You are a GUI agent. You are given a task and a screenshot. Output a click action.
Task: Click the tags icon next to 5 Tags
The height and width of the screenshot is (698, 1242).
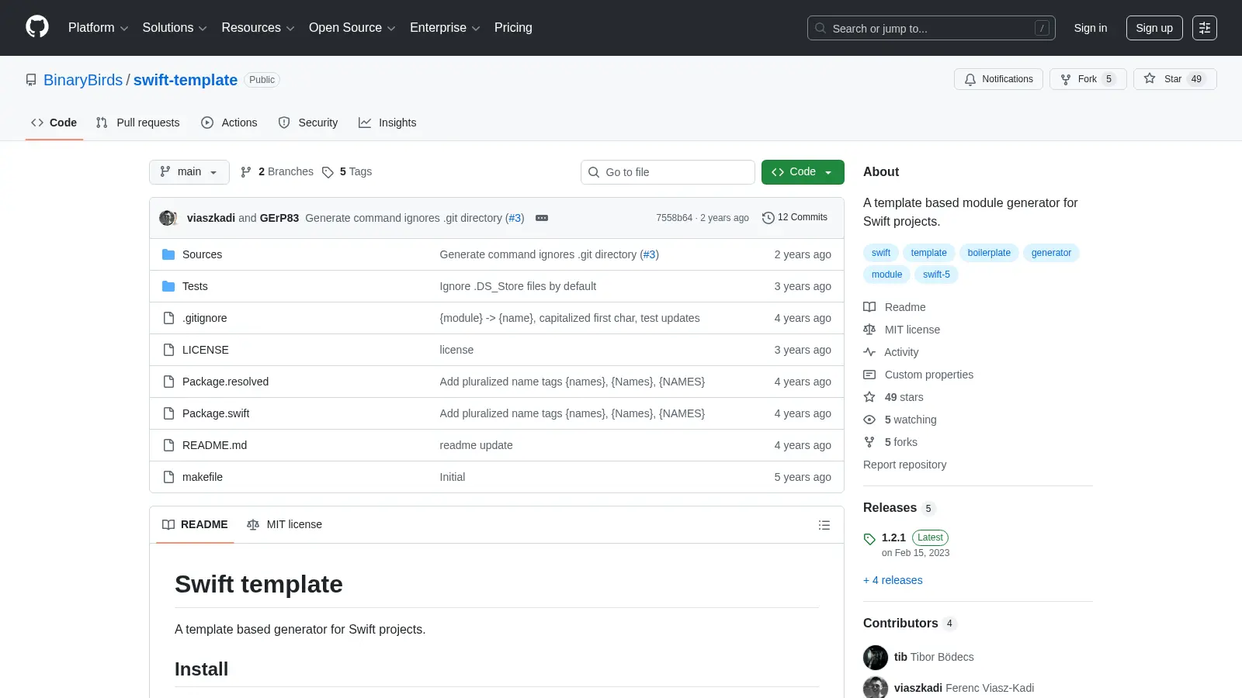click(328, 172)
